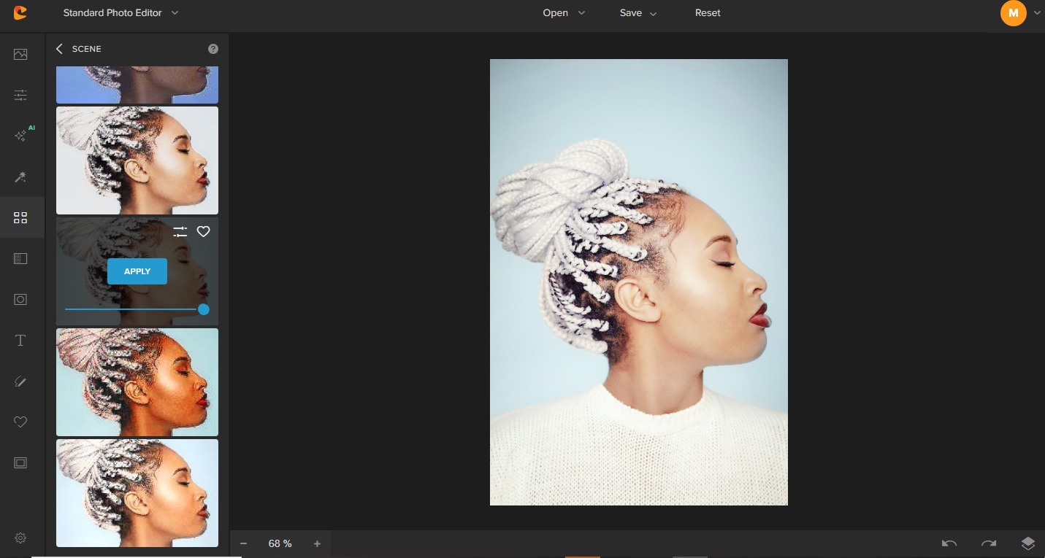Go back from the SCENE panel
The image size is (1045, 558).
click(60, 49)
